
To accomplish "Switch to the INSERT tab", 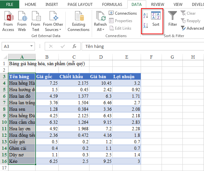I will point(52,5).
